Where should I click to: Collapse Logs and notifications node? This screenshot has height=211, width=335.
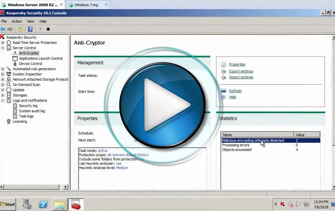(2, 100)
